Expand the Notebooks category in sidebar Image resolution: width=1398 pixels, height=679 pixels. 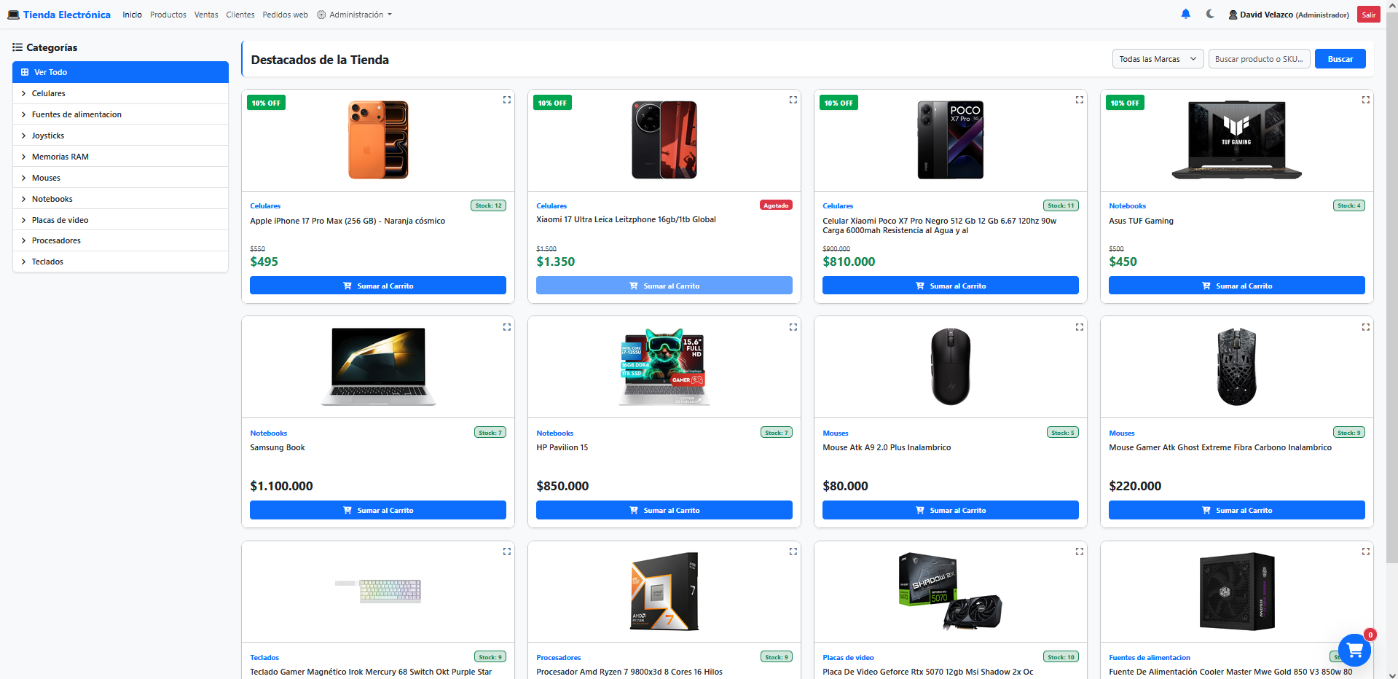pyautogui.click(x=120, y=199)
